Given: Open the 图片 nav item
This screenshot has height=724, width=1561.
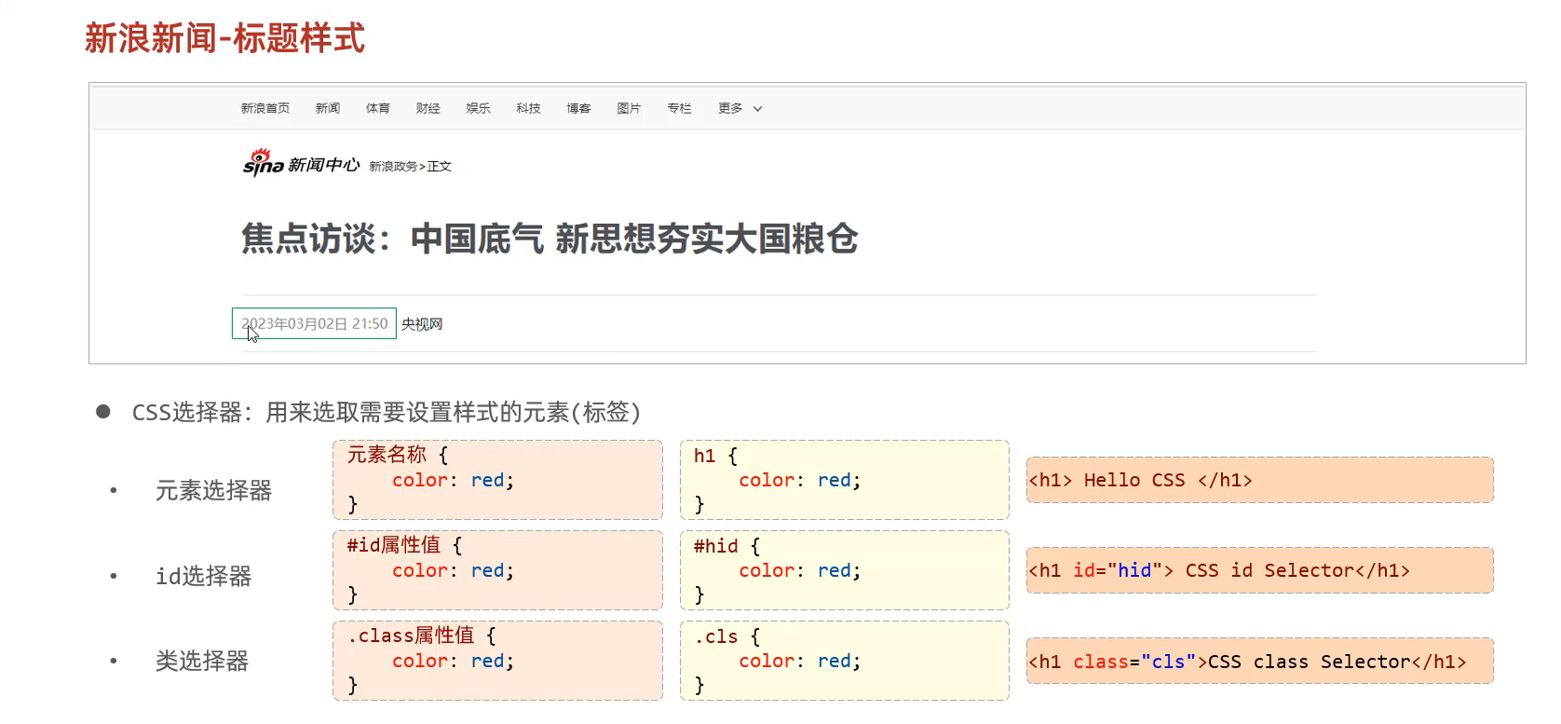Looking at the screenshot, I should 630,108.
